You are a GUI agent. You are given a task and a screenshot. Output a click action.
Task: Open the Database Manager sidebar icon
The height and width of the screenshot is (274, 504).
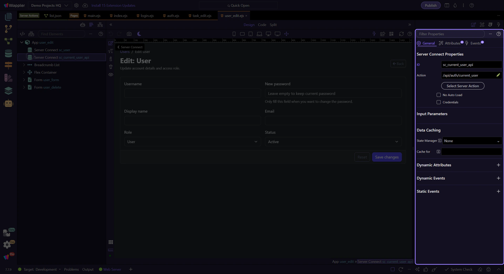click(8, 54)
